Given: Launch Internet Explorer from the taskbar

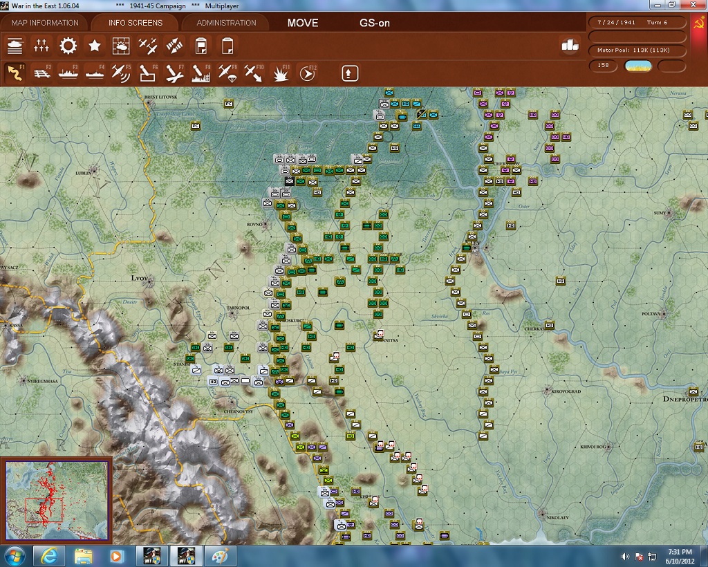Looking at the screenshot, I should [49, 556].
